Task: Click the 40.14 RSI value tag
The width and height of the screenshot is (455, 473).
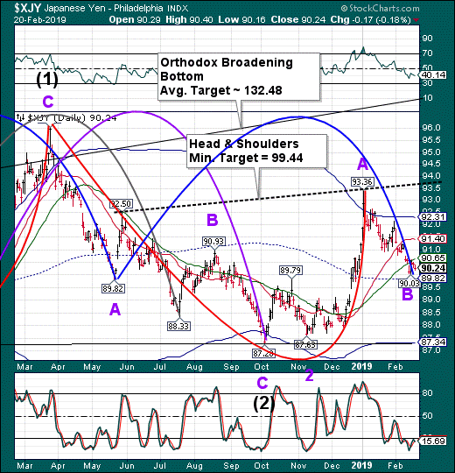Action: 434,75
